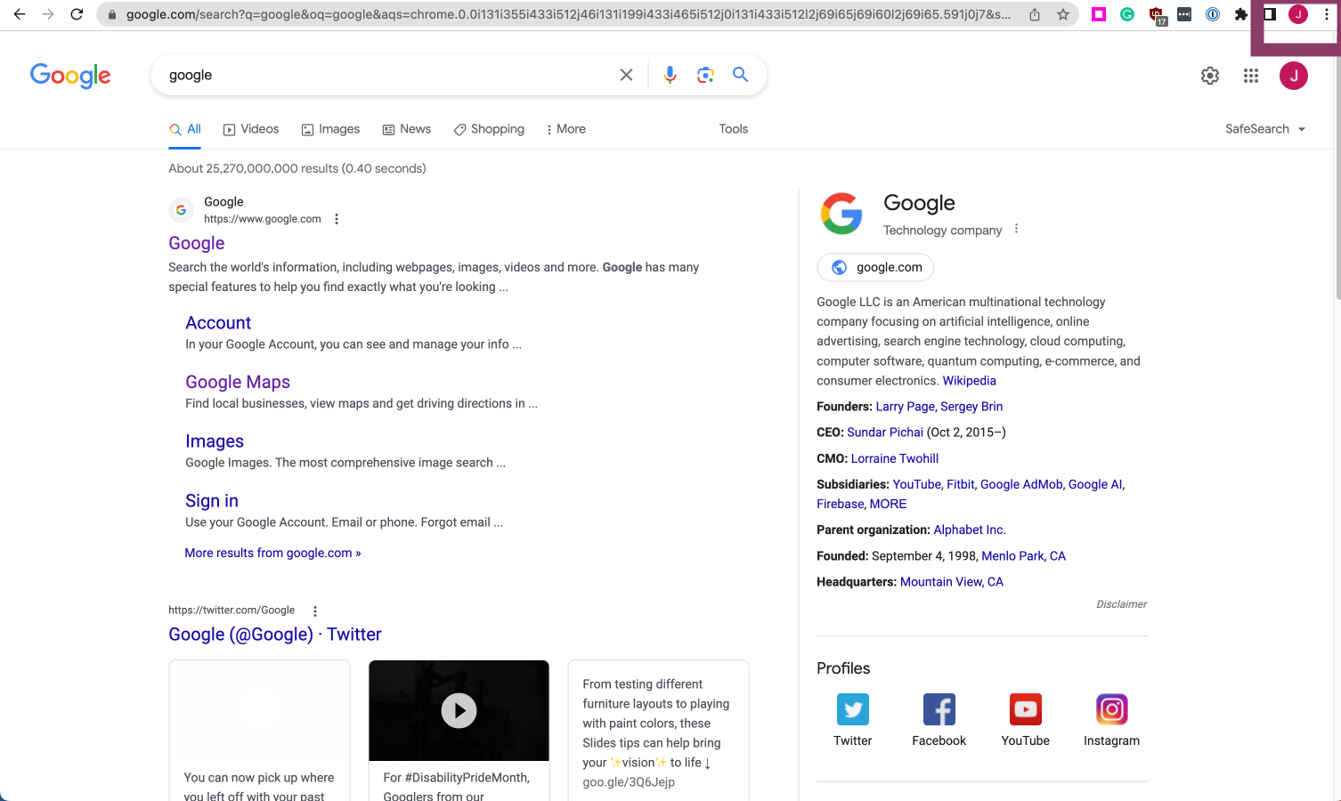The width and height of the screenshot is (1341, 801).
Task: Click the Chrome address bar URL
Action: coord(568,14)
